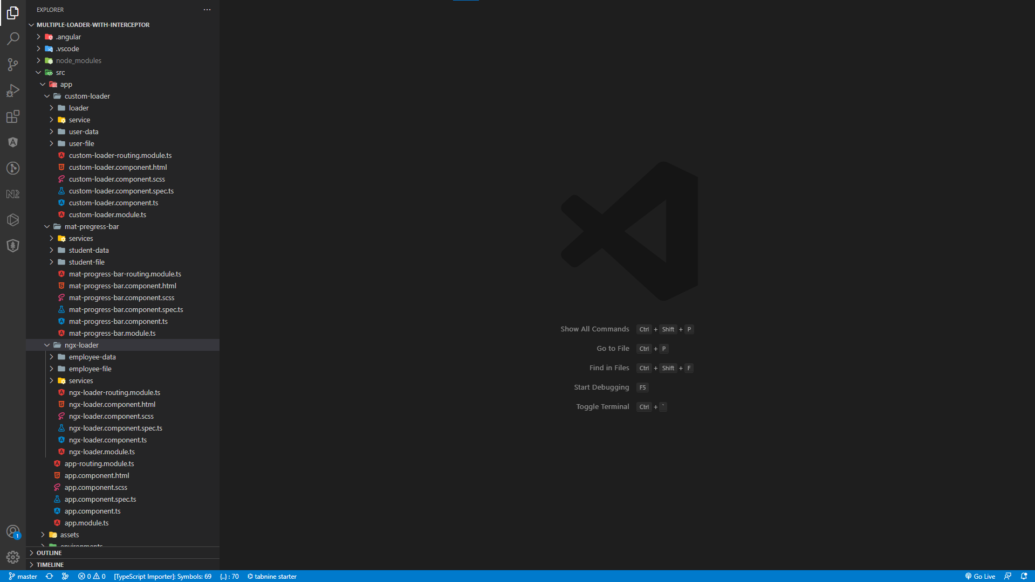The width and height of the screenshot is (1035, 582).
Task: Open the Angular icon in activity bar
Action: point(13,142)
